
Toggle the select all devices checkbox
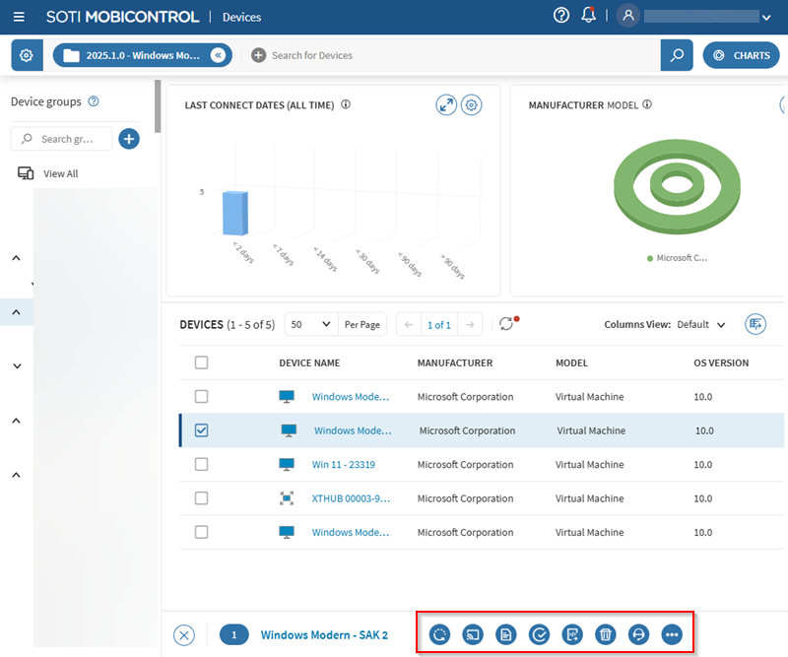[201, 362]
